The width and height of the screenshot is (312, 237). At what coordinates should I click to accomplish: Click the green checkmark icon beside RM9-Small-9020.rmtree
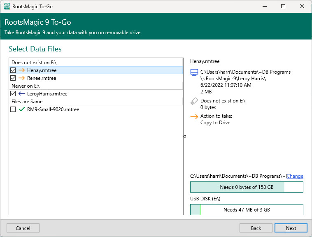22,109
